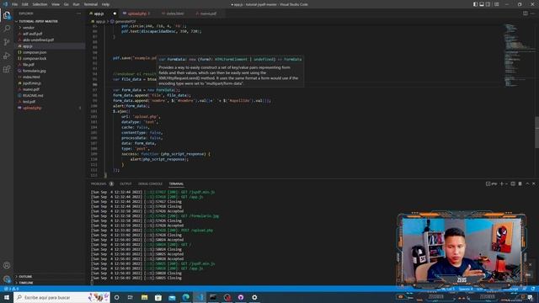Open the Manage gear icon
This screenshot has height=303, width=539.
tap(7, 279)
